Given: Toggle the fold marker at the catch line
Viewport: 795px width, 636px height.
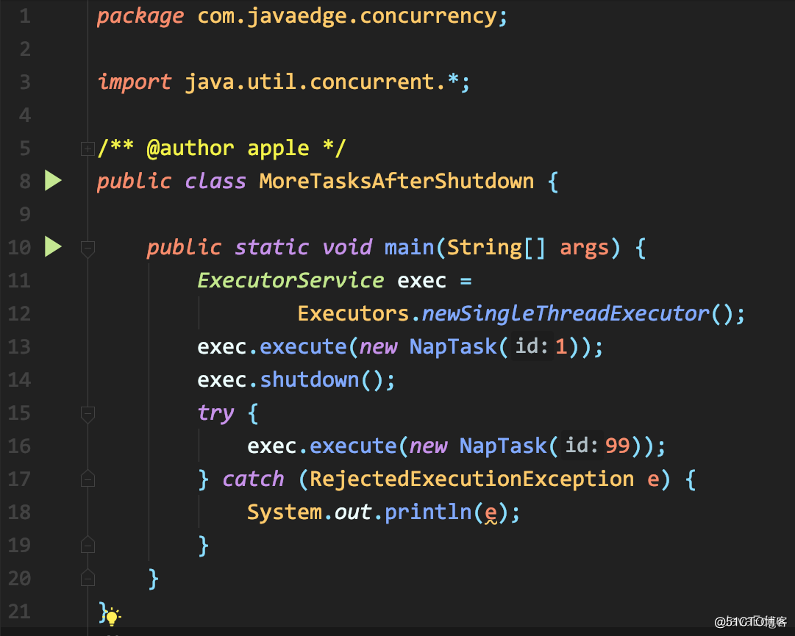Looking at the screenshot, I should point(88,479).
